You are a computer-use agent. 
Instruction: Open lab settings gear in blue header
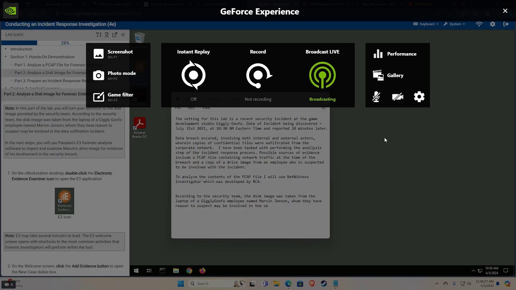[x=493, y=24]
